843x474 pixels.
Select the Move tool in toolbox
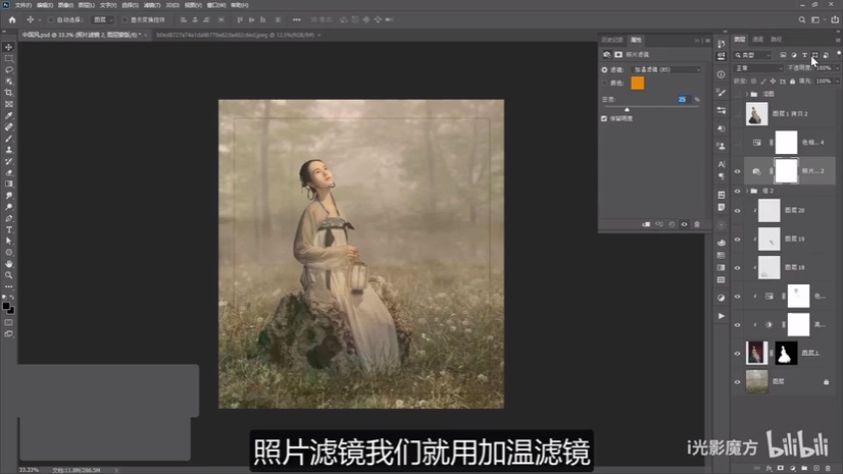coord(9,47)
